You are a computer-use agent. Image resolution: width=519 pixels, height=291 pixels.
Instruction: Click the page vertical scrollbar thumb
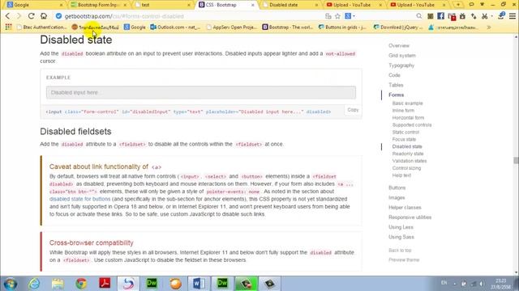pyautogui.click(x=516, y=160)
